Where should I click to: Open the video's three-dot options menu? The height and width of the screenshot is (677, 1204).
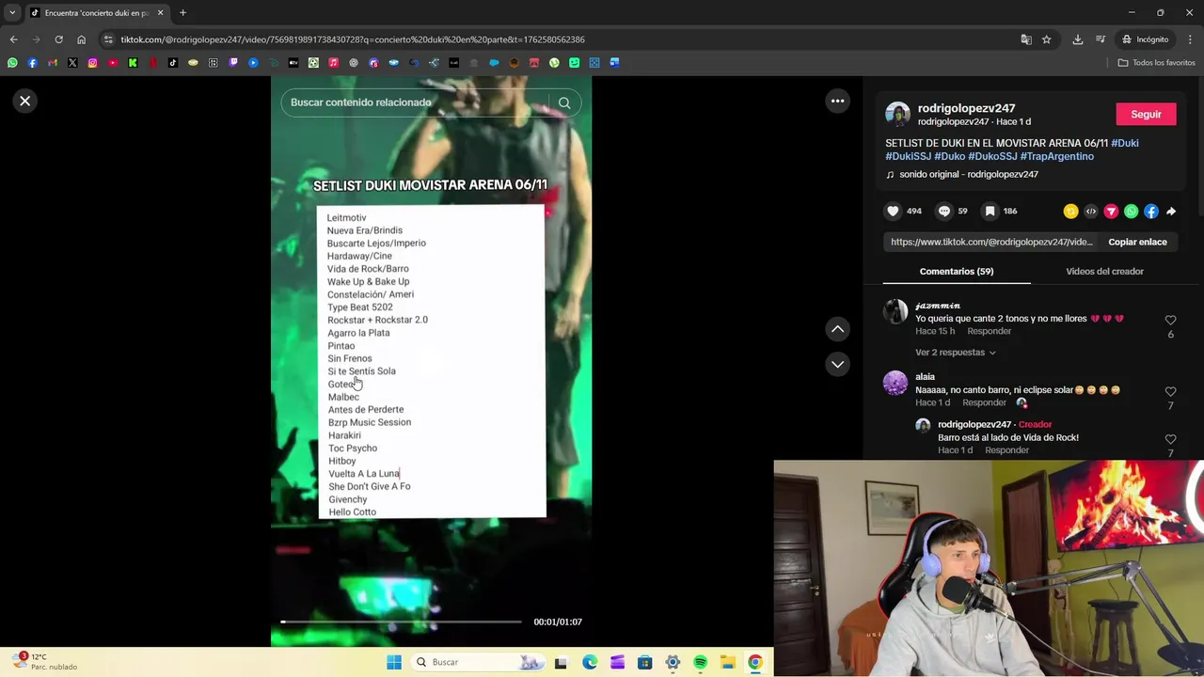pos(837,101)
